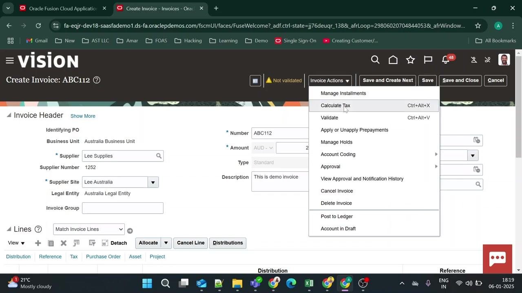Switch to the Tax tab in Lines
The width and height of the screenshot is (522, 293).
(74, 257)
